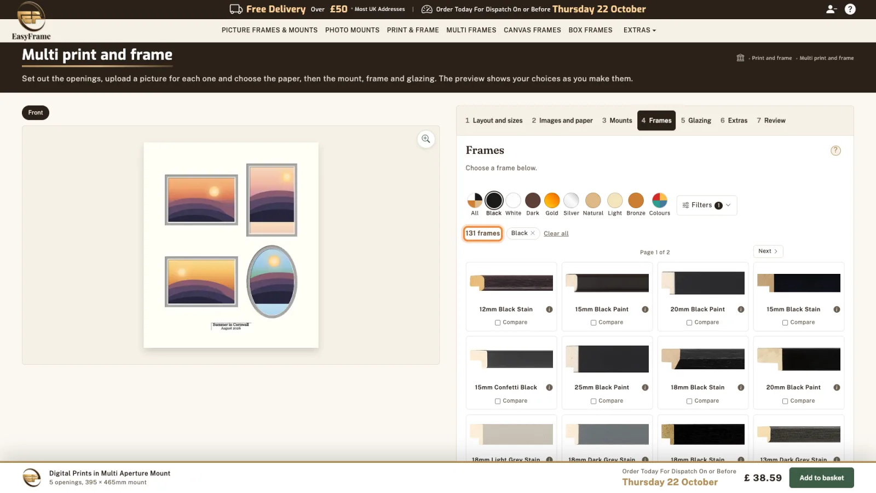Switch to step 1 Layout and sizes
This screenshot has height=493, width=876.
point(494,121)
